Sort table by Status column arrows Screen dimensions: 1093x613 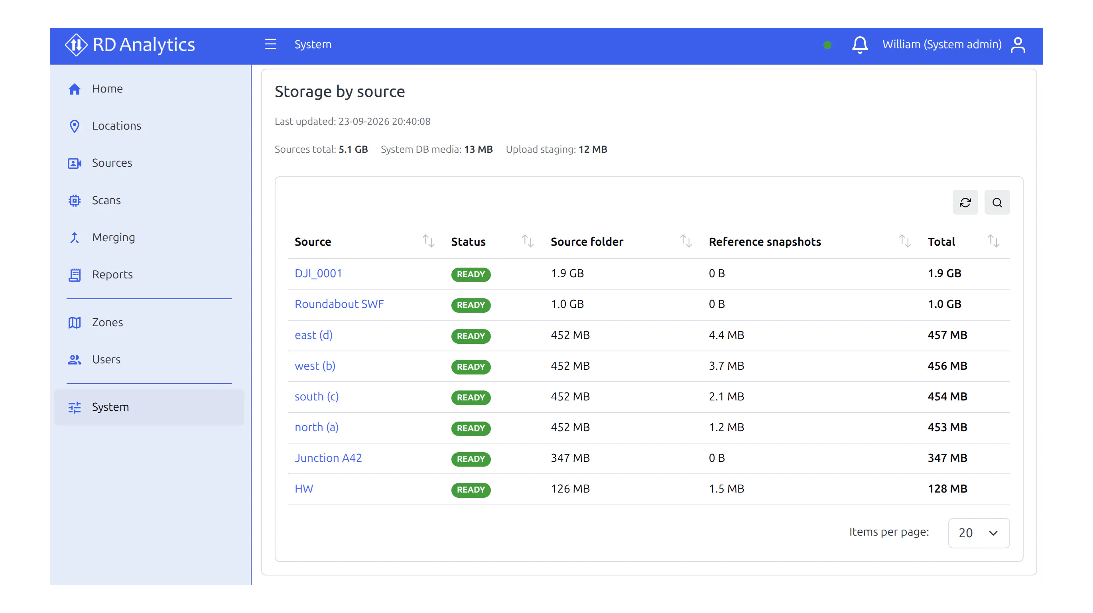click(528, 241)
